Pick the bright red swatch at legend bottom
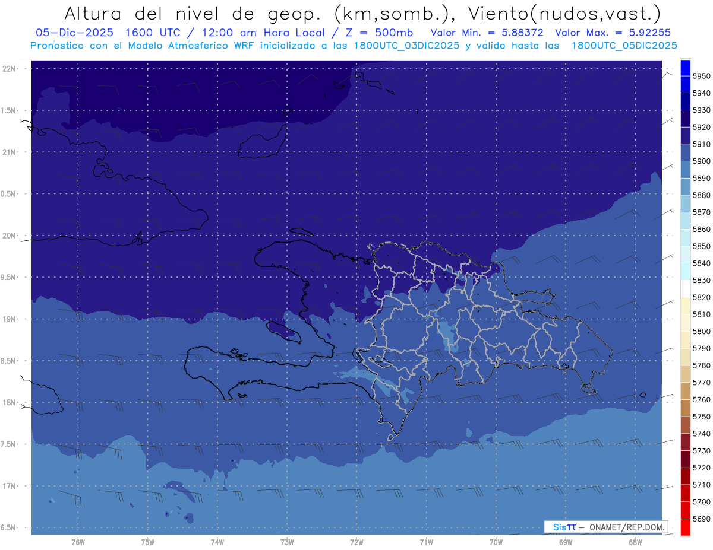The width and height of the screenshot is (713, 550). (x=685, y=527)
